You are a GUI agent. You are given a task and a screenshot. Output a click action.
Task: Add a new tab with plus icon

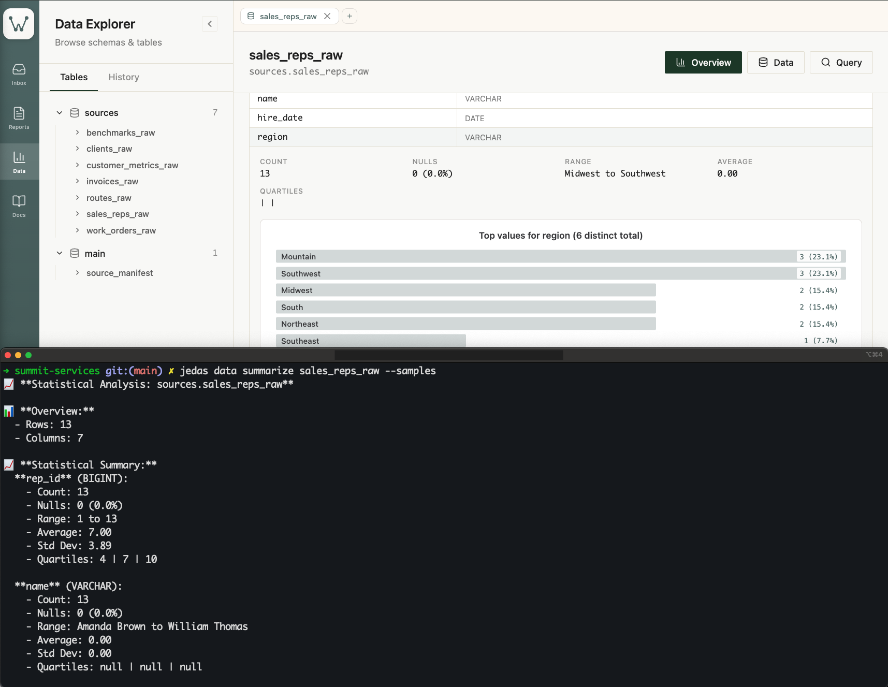[350, 16]
